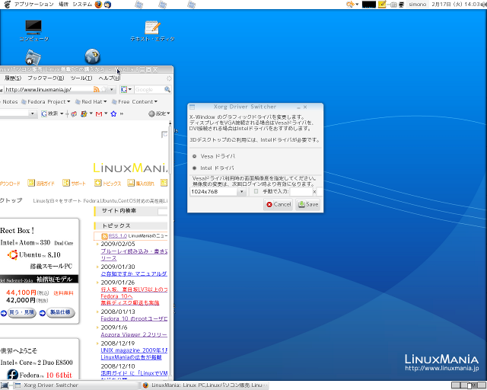Screen dimensions: 487x390
Task: Click the Save button in Xorg Driver Switcher
Action: [308, 204]
